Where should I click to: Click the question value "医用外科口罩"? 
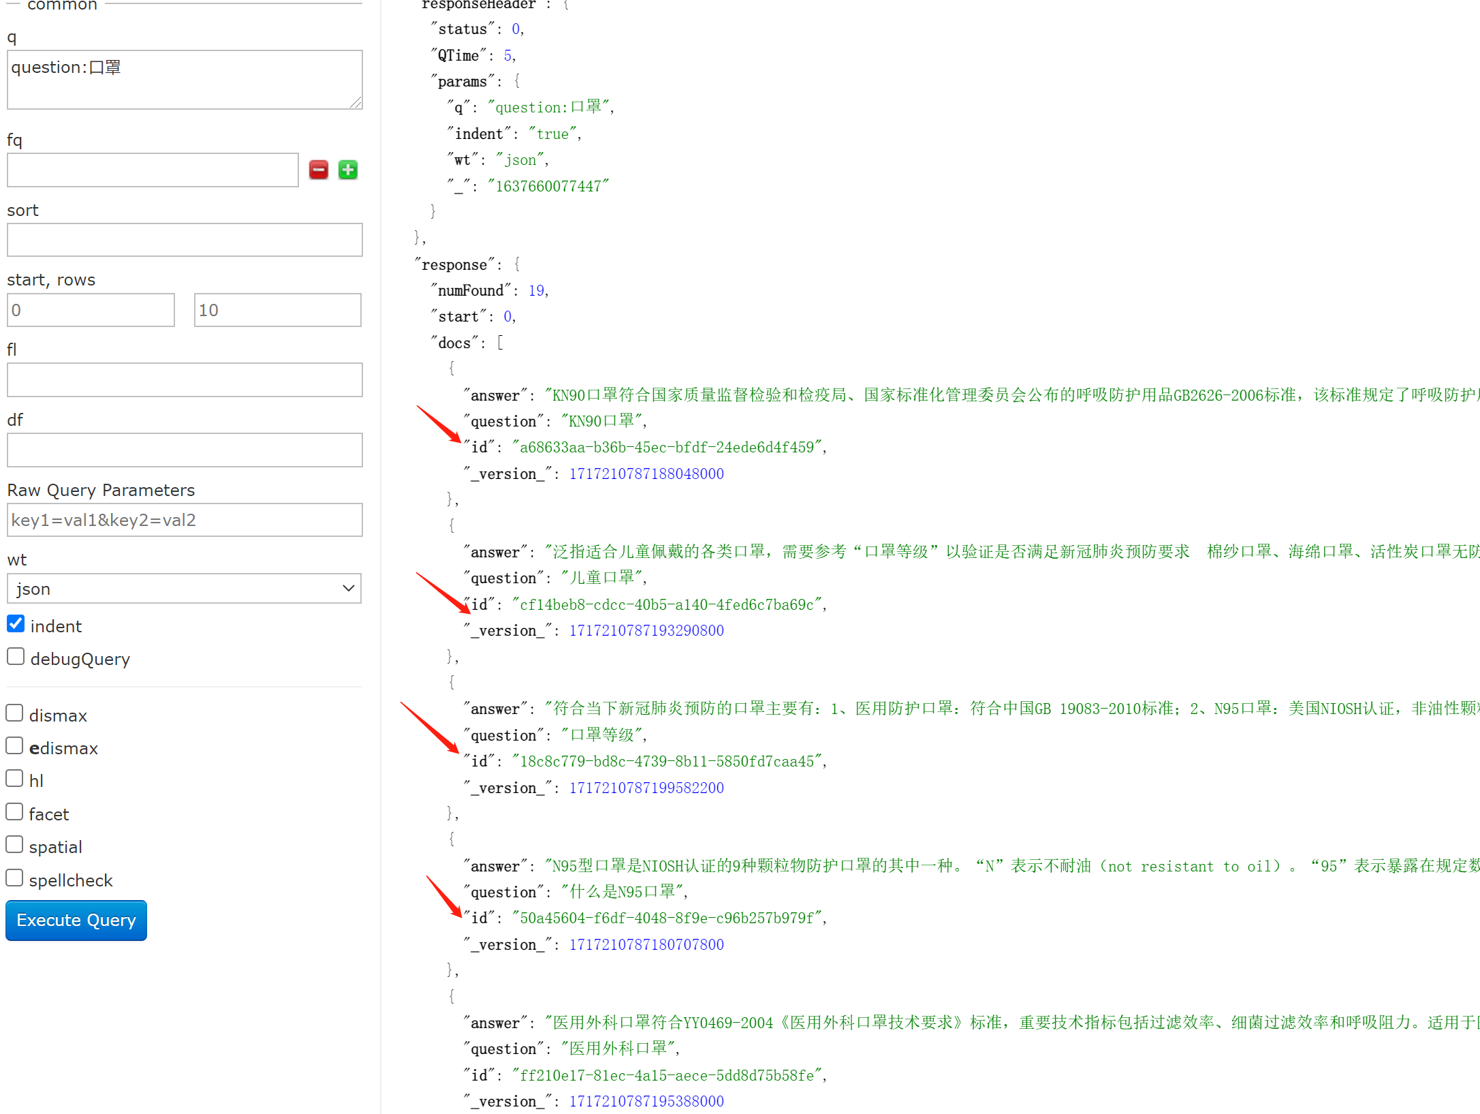click(x=618, y=1049)
